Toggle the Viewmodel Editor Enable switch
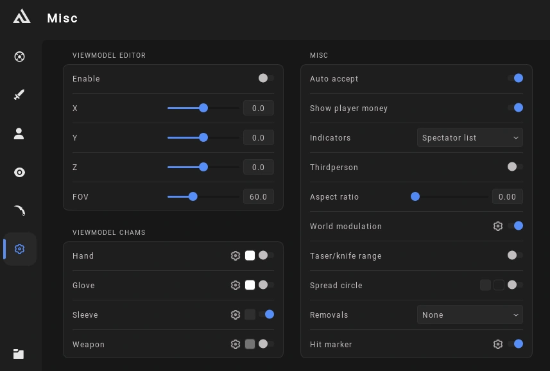The image size is (550, 371). (x=266, y=78)
